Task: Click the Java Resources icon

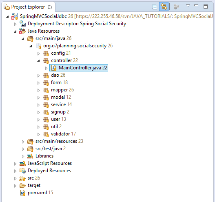Action: click(22, 31)
